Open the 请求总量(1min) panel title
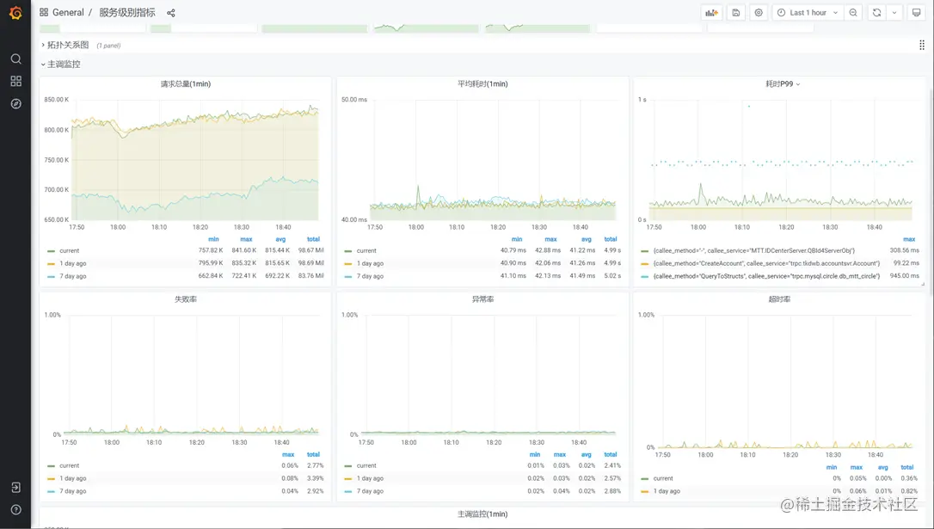The height and width of the screenshot is (529, 934). (185, 84)
